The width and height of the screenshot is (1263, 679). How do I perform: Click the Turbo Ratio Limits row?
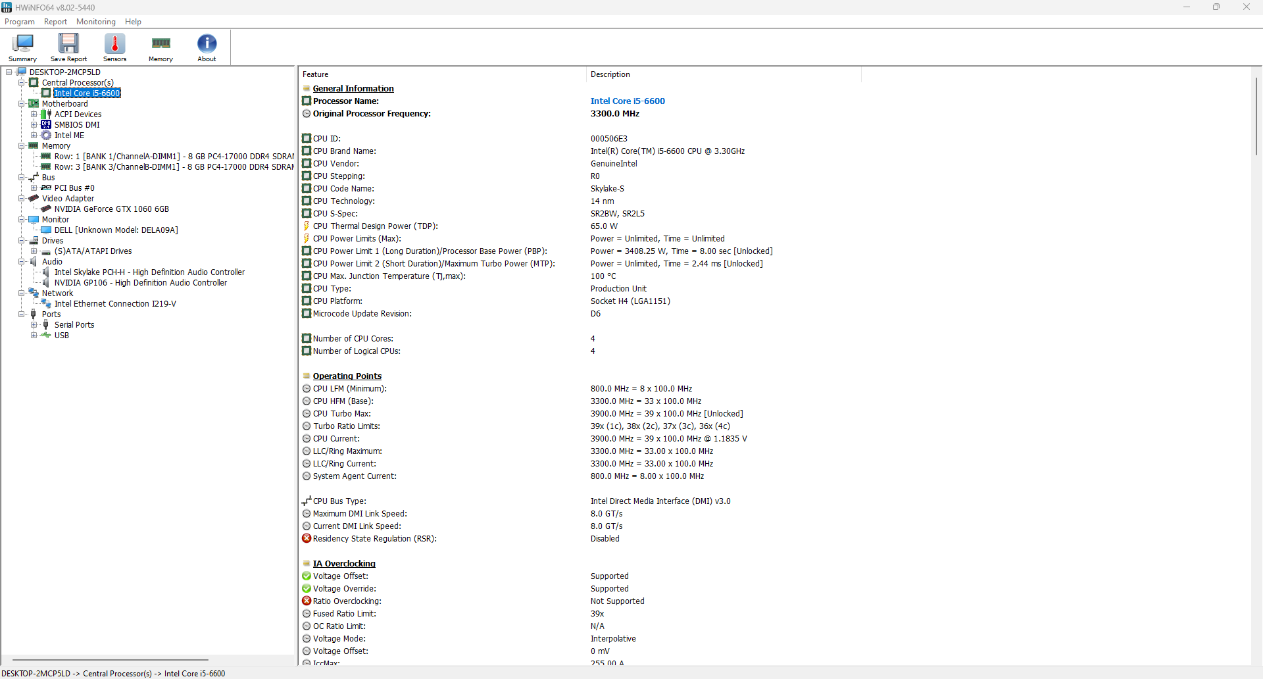[x=579, y=426]
